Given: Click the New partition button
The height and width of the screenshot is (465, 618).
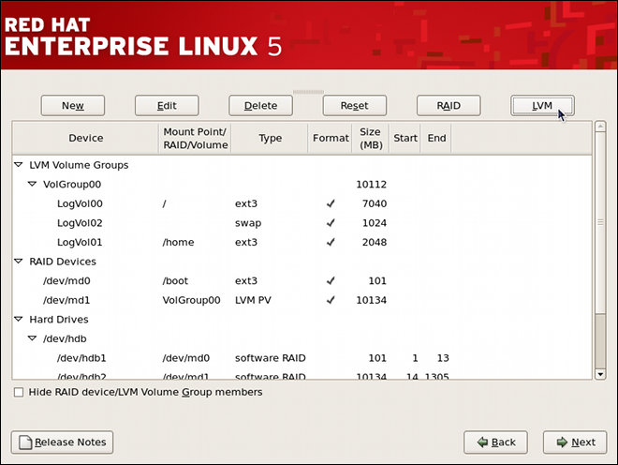Looking at the screenshot, I should point(73,105).
